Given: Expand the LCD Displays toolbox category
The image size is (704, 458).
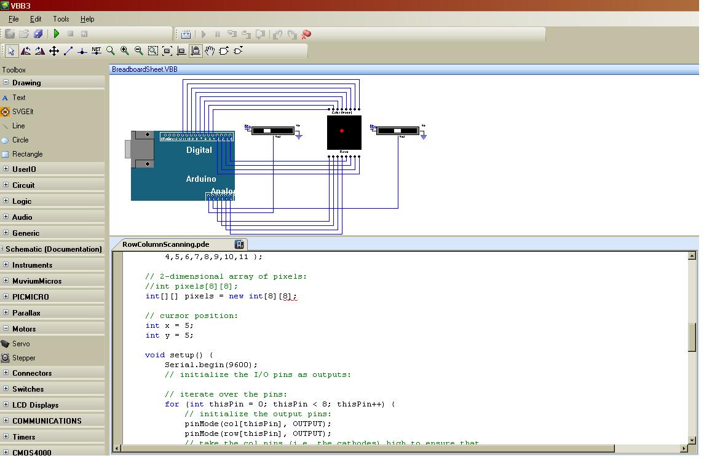Looking at the screenshot, I should [x=6, y=405].
